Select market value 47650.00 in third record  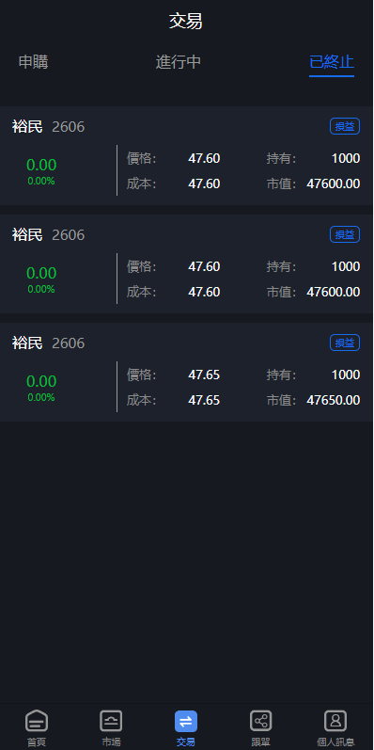[333, 400]
